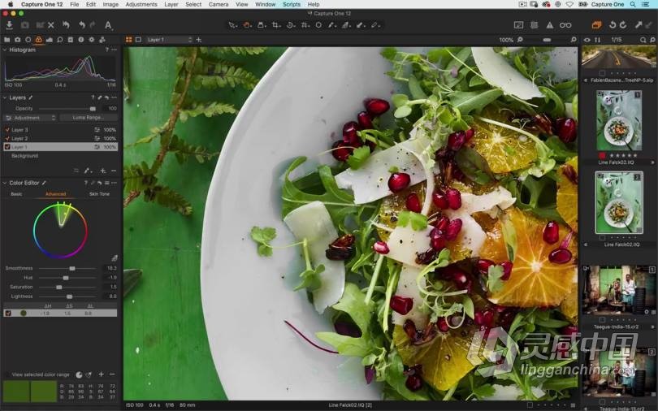
Task: Open the Library folder tool tab
Action: [x=6, y=40]
